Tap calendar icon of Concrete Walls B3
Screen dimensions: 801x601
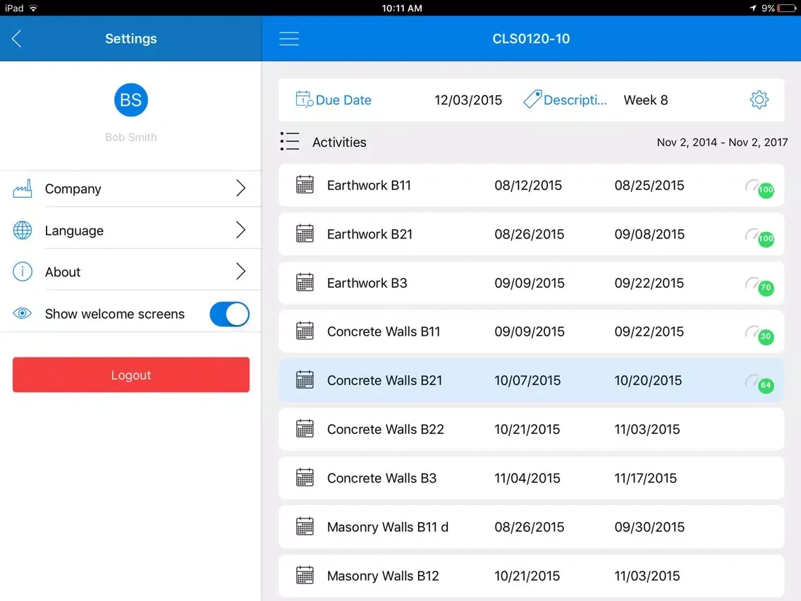tap(305, 478)
